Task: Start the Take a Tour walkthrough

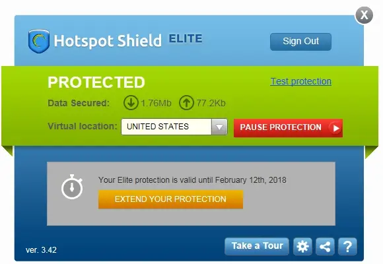Action: [257, 246]
